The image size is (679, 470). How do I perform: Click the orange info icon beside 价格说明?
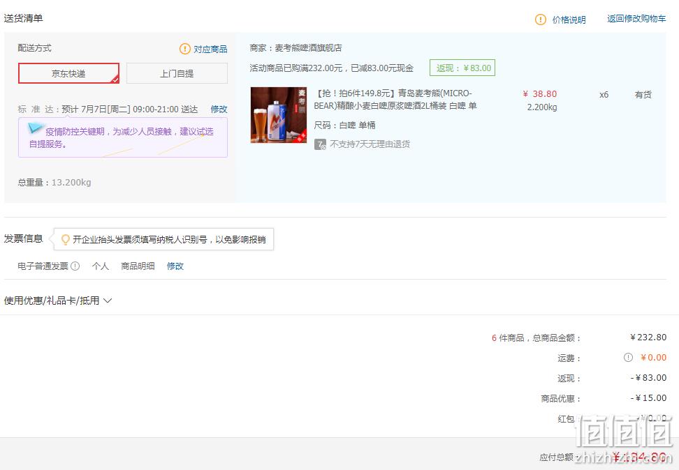(x=541, y=20)
